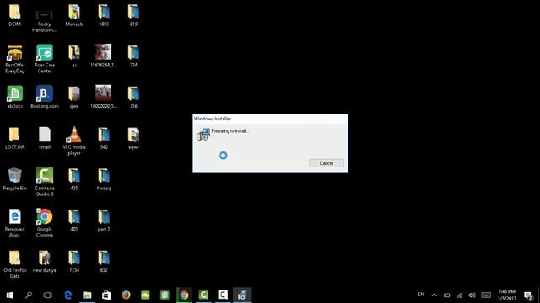Select Removed Apps Edge icon
Viewport: 540px width, 303px height.
[x=15, y=223]
